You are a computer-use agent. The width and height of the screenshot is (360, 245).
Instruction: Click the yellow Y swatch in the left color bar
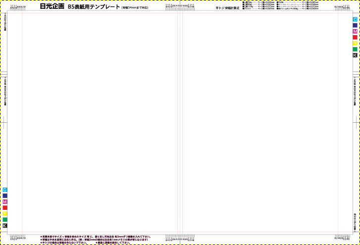pos(5,214)
